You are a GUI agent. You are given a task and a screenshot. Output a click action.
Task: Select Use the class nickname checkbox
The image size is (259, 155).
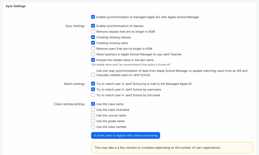coord(93,110)
